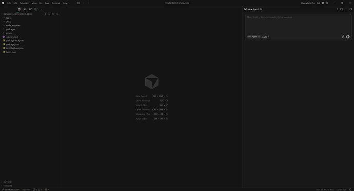Viewport: 354px width, 191px height.
Task: Refresh the Explorer file tree
Action: click(x=53, y=14)
